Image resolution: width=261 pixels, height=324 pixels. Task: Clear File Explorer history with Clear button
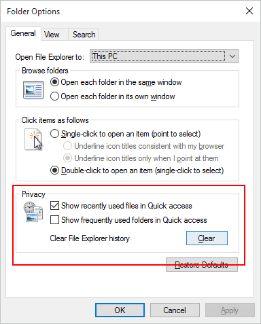207,238
